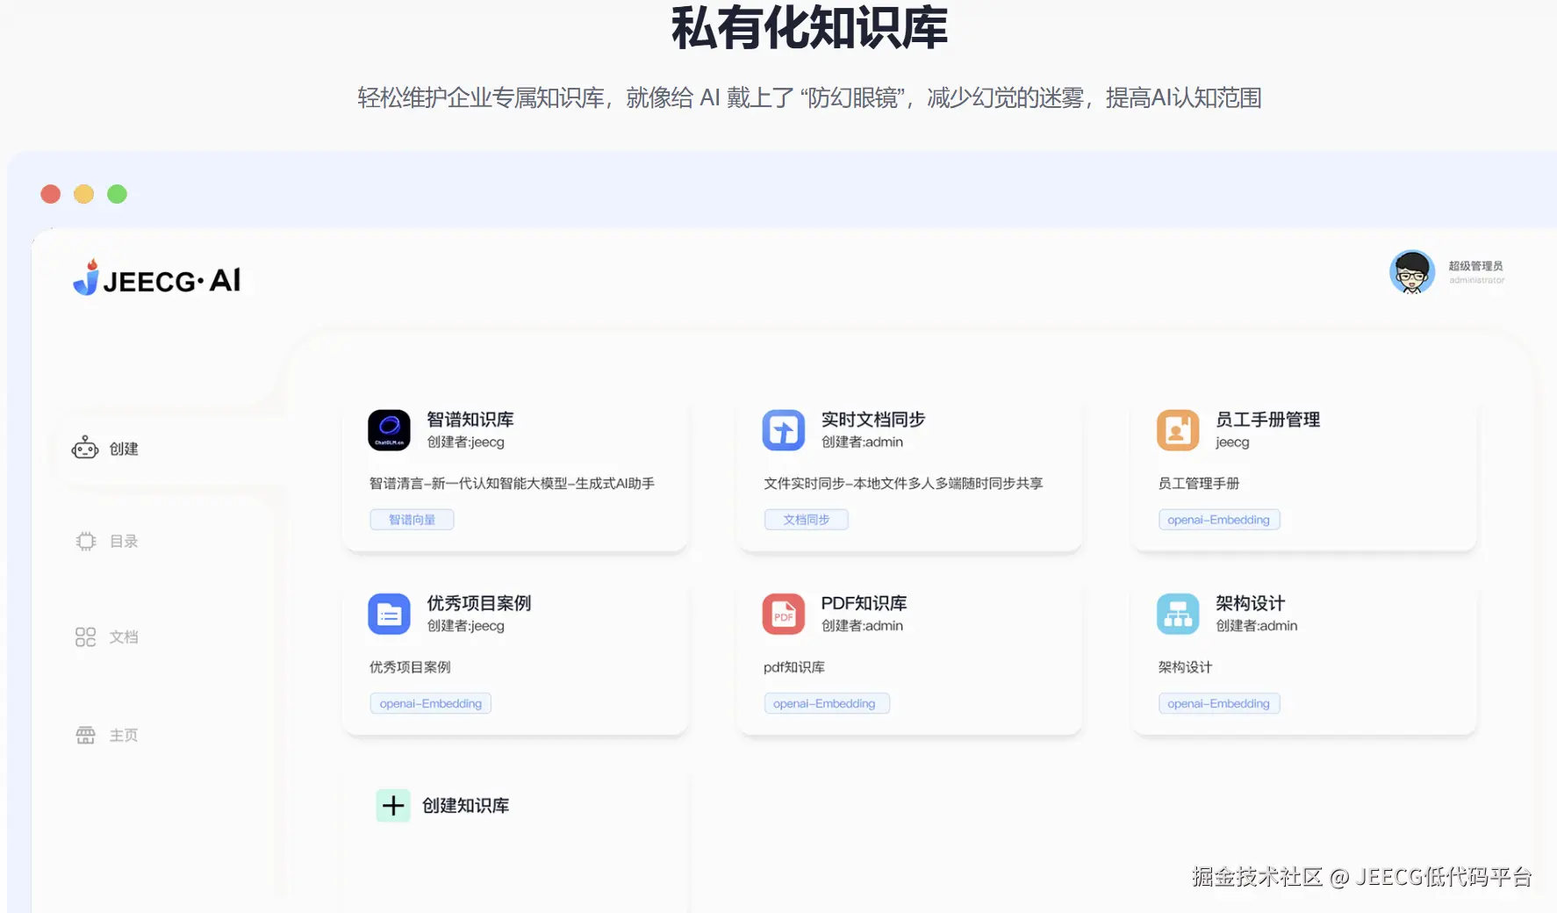
Task: Click the grid icon beside 文档
Action: (x=85, y=636)
